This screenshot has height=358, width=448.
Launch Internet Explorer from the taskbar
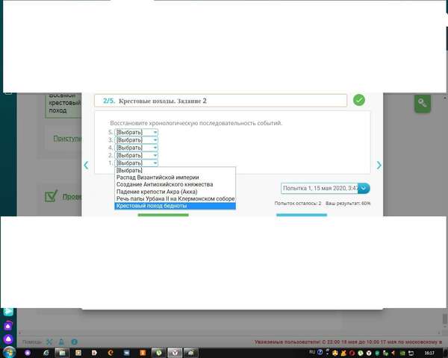pos(46,353)
